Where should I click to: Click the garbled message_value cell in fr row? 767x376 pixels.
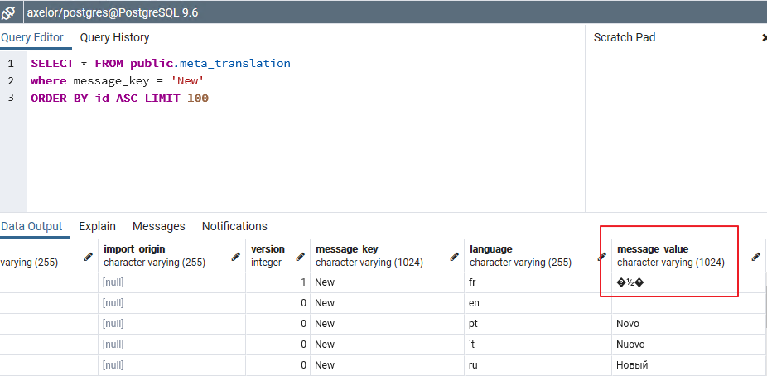(x=688, y=282)
